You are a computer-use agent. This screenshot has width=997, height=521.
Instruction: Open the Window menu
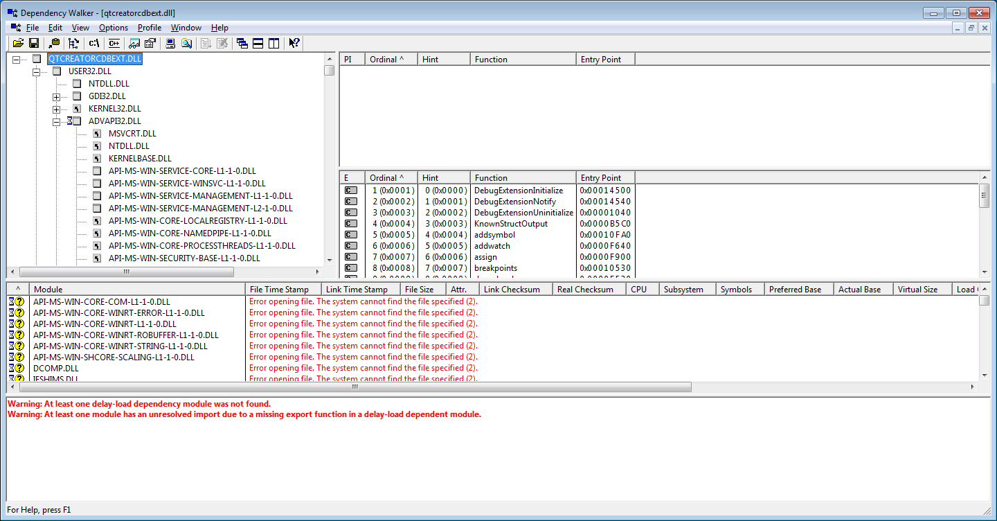[x=186, y=28]
